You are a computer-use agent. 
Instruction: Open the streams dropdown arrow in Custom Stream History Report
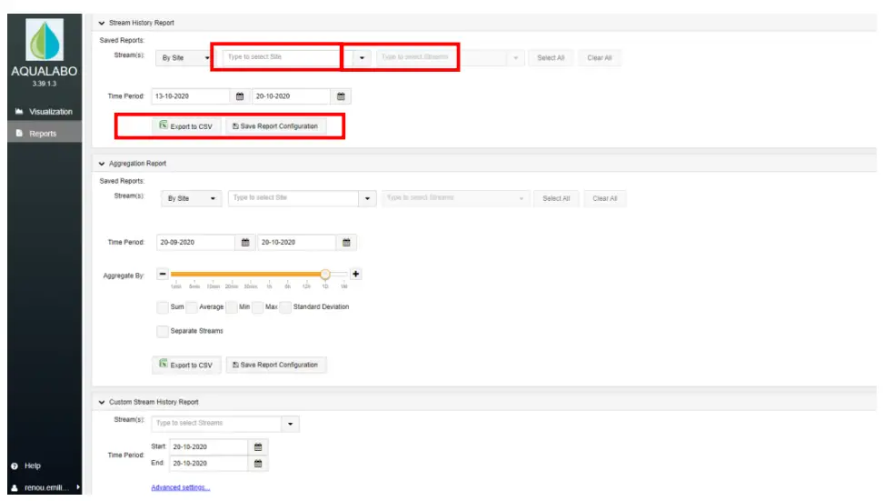(291, 424)
